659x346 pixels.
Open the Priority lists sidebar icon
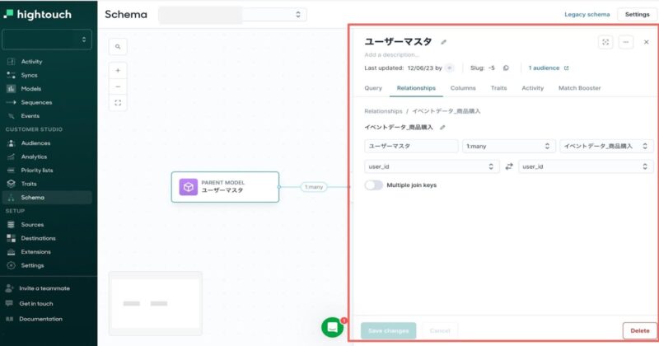(x=11, y=171)
